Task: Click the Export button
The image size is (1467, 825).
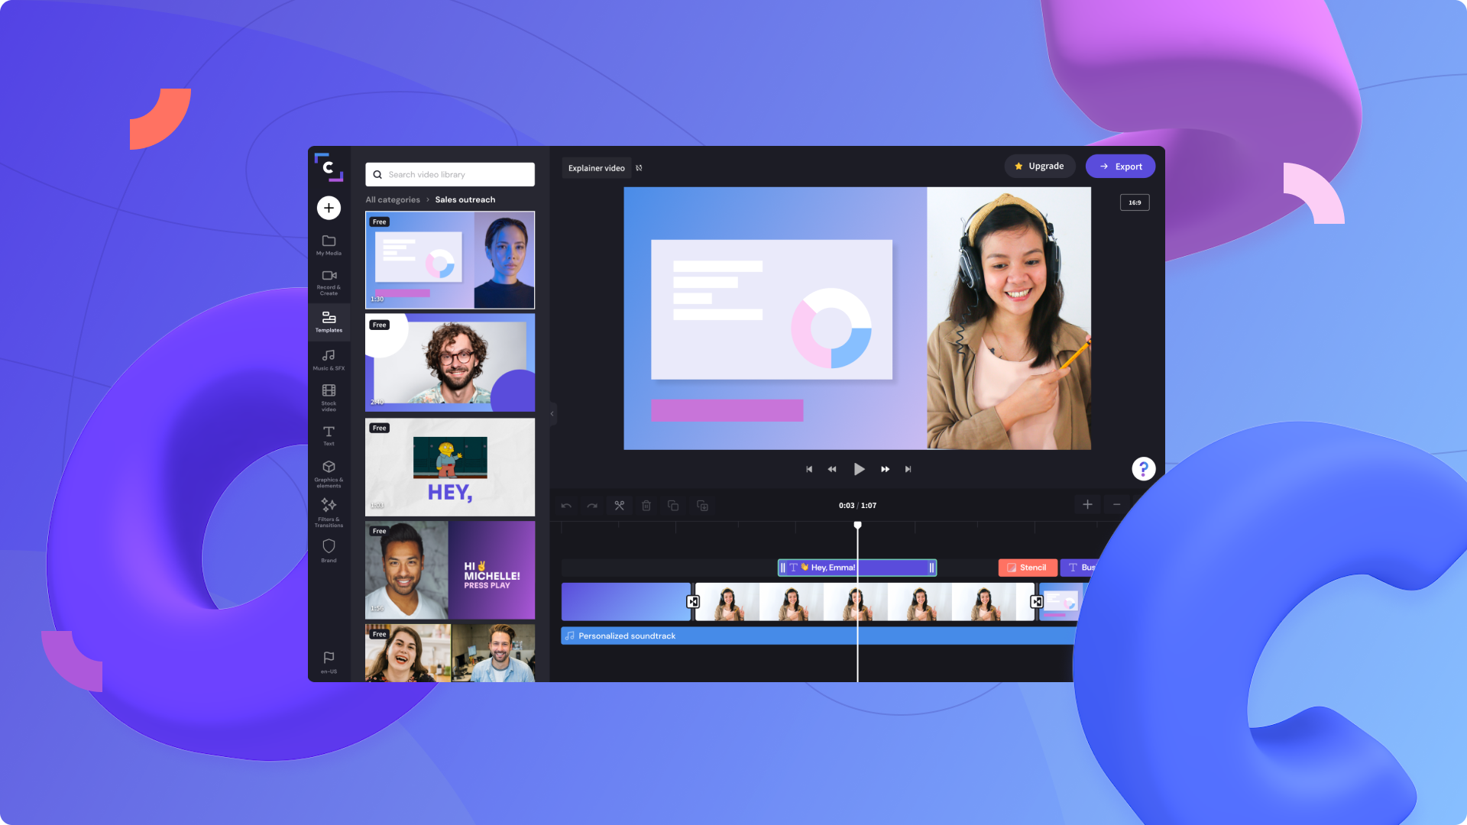Action: (1120, 165)
